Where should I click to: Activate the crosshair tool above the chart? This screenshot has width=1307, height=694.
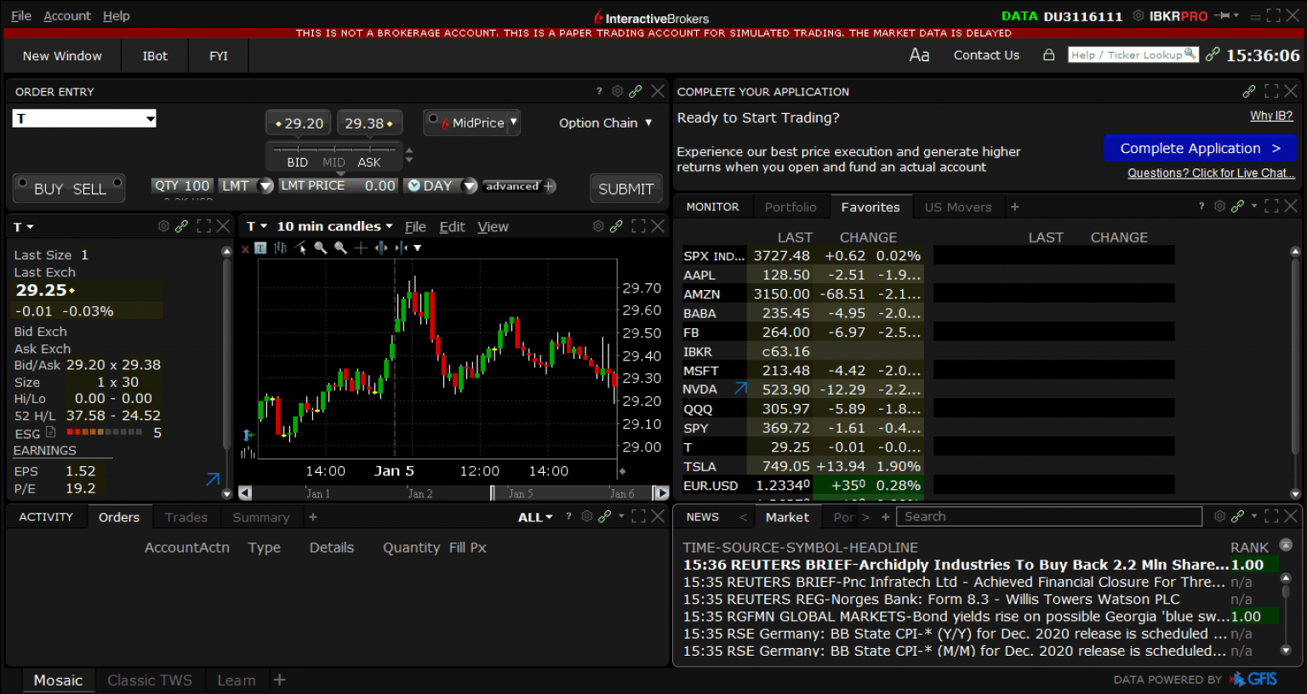click(x=360, y=247)
